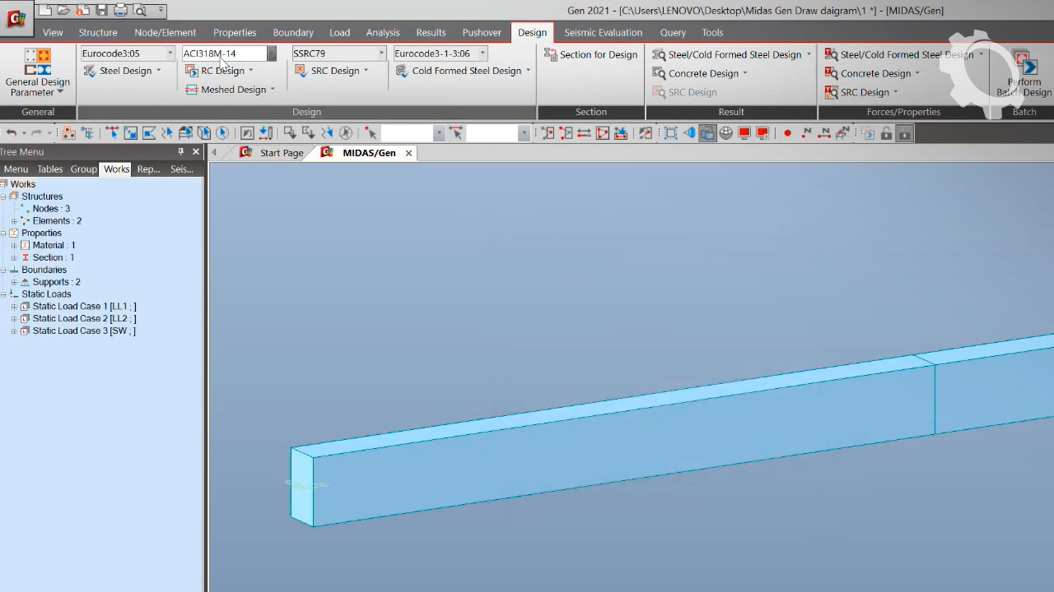The image size is (1054, 592).
Task: Open the Properties ribbon tab
Action: tap(235, 32)
